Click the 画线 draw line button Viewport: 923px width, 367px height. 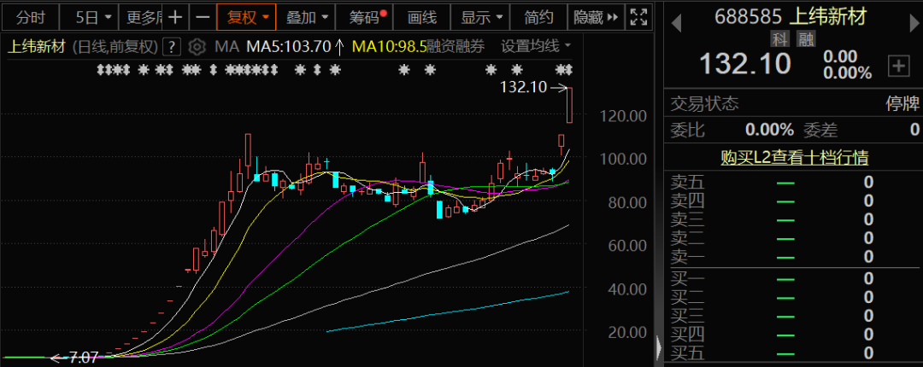coord(422,16)
